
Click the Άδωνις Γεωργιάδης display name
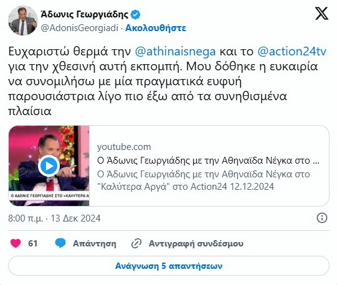(85, 14)
